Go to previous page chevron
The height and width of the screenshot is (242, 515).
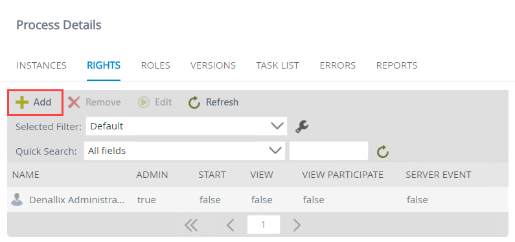tap(230, 225)
